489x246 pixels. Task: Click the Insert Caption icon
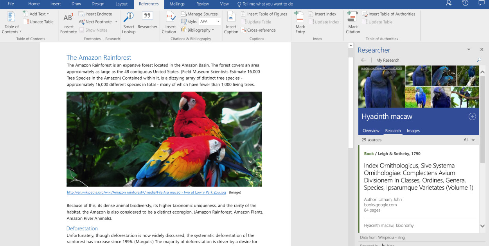231,18
